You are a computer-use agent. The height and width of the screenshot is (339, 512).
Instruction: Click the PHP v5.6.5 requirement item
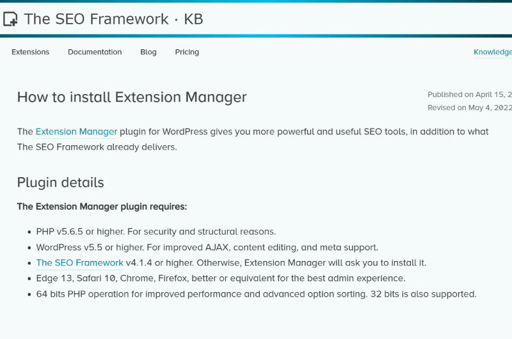[x=156, y=232]
